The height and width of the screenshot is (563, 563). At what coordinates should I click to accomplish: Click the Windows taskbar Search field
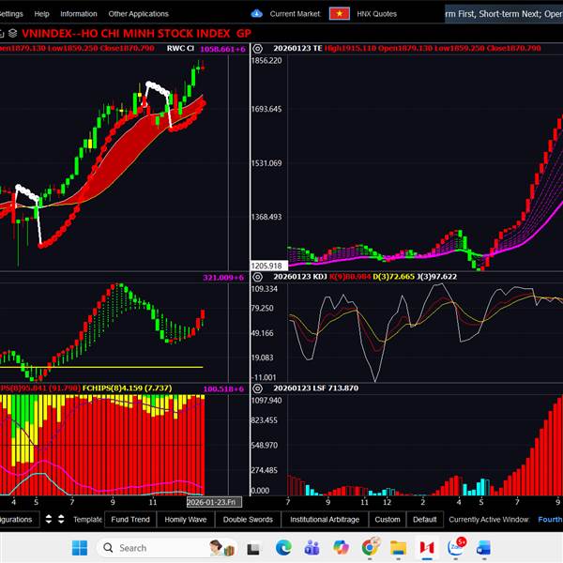click(x=150, y=547)
